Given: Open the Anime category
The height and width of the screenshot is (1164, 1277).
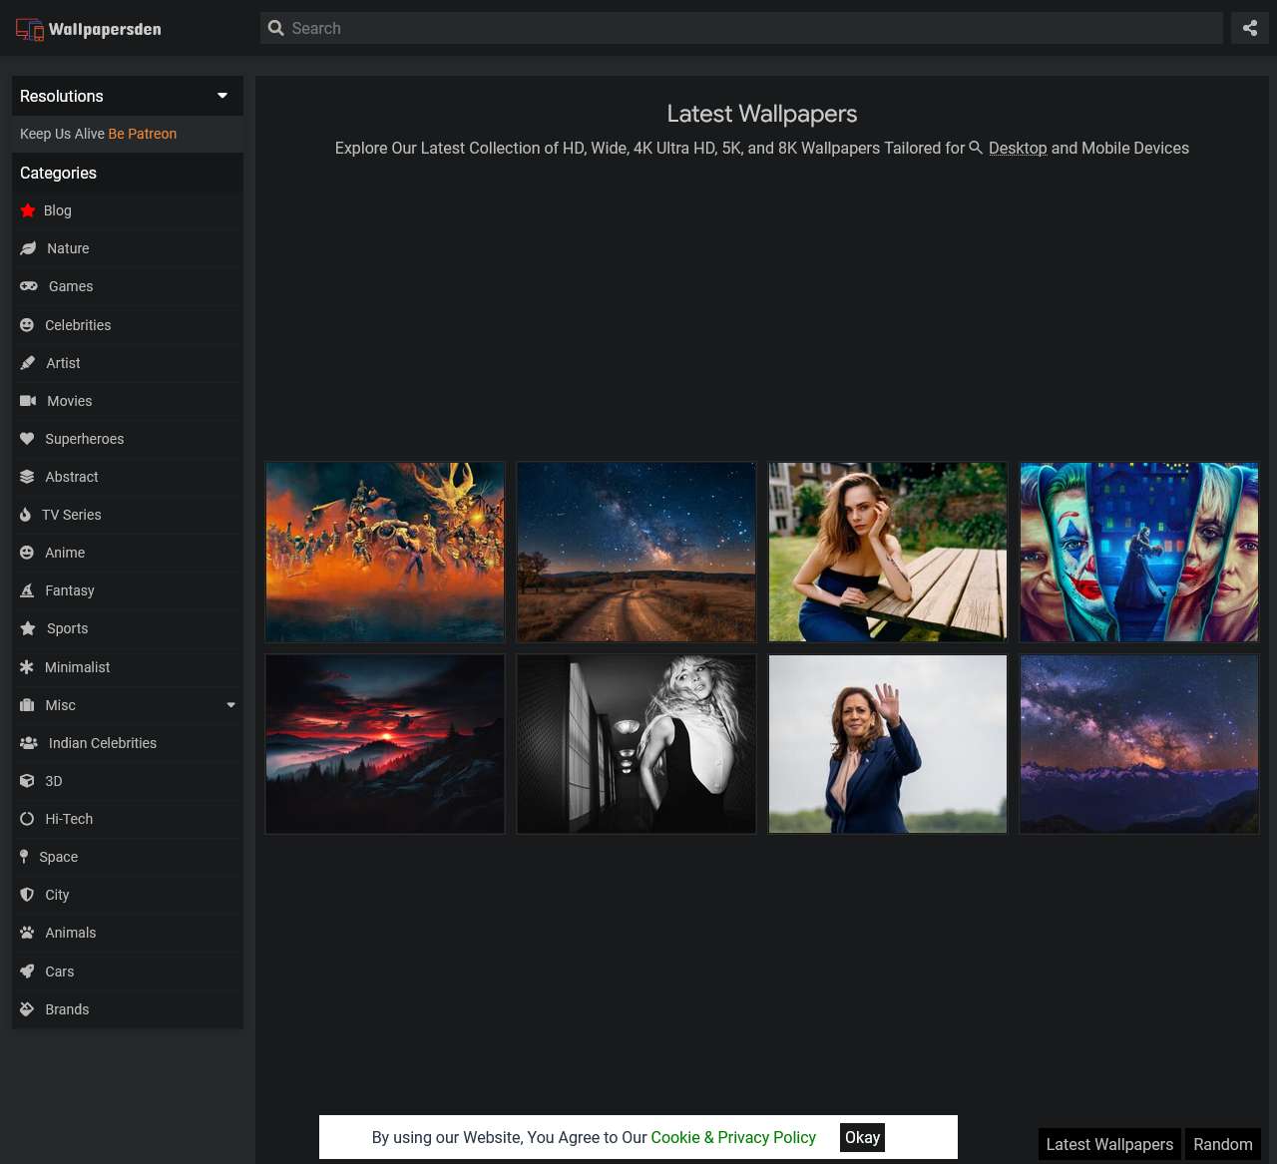Looking at the screenshot, I should 128,553.
